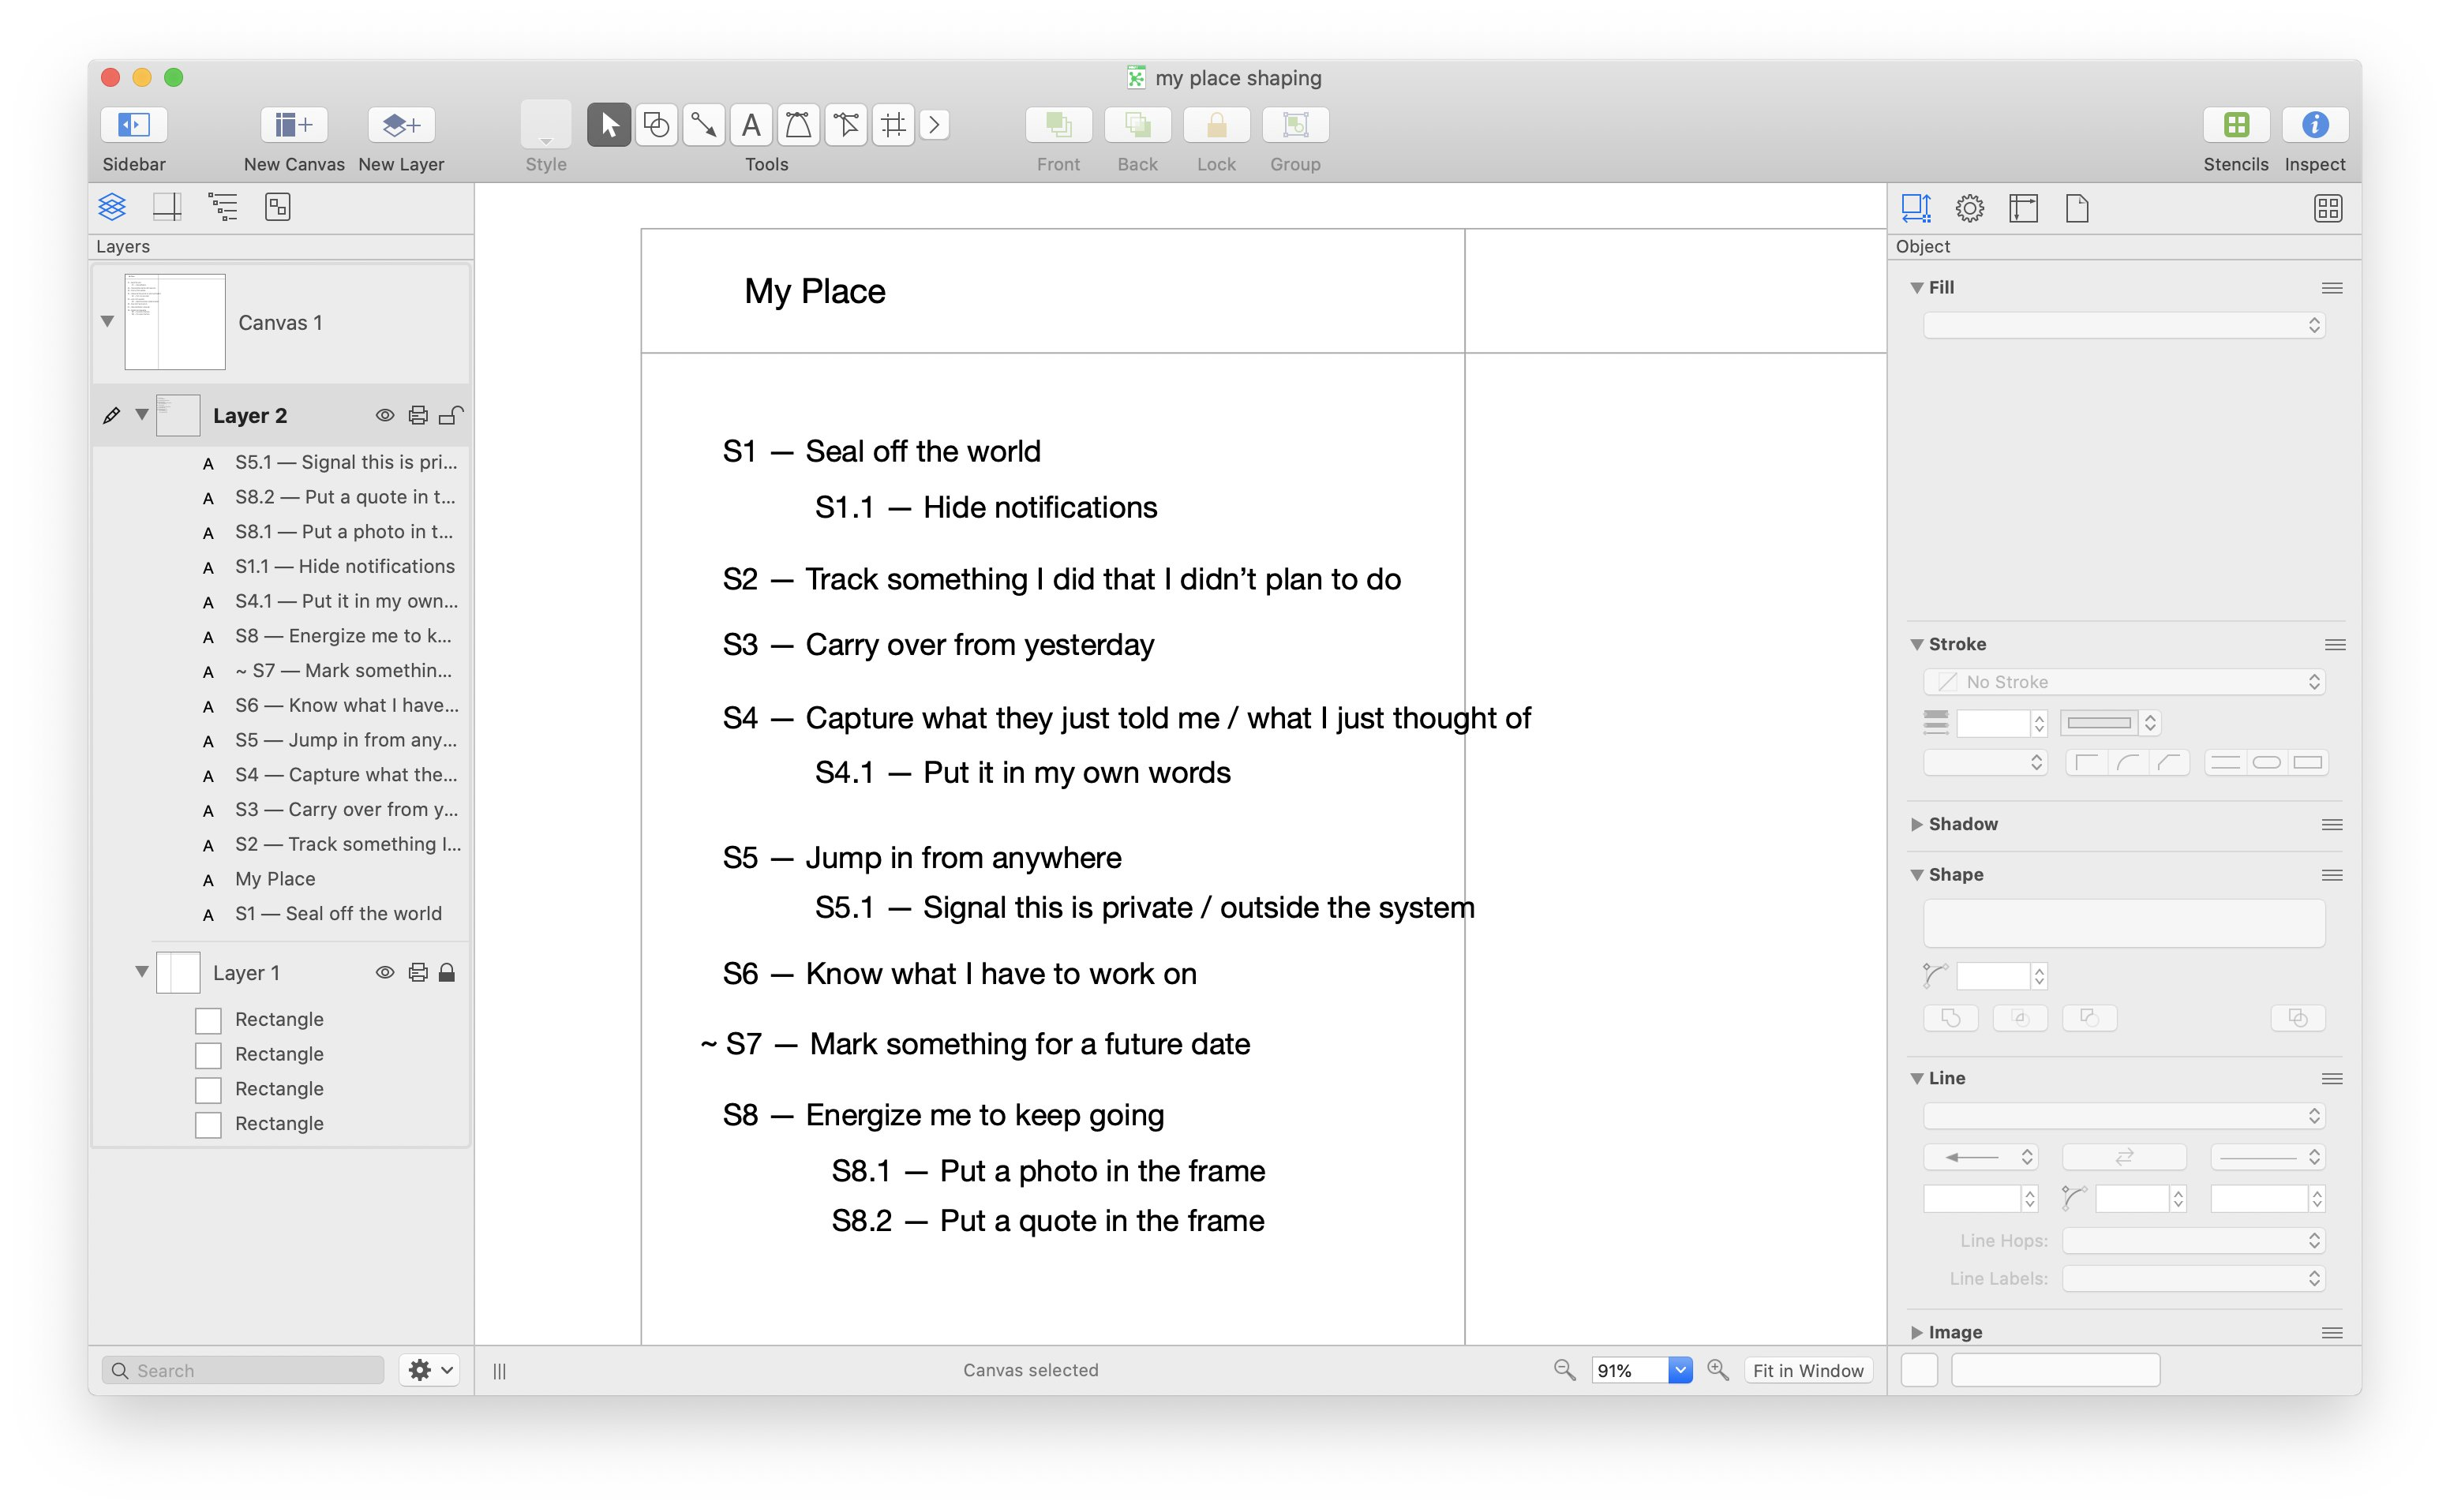Open the No Stroke dropdown
The image size is (2450, 1512).
[x=2124, y=682]
